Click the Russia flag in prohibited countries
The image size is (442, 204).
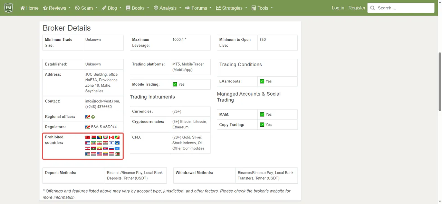[x=111, y=148]
